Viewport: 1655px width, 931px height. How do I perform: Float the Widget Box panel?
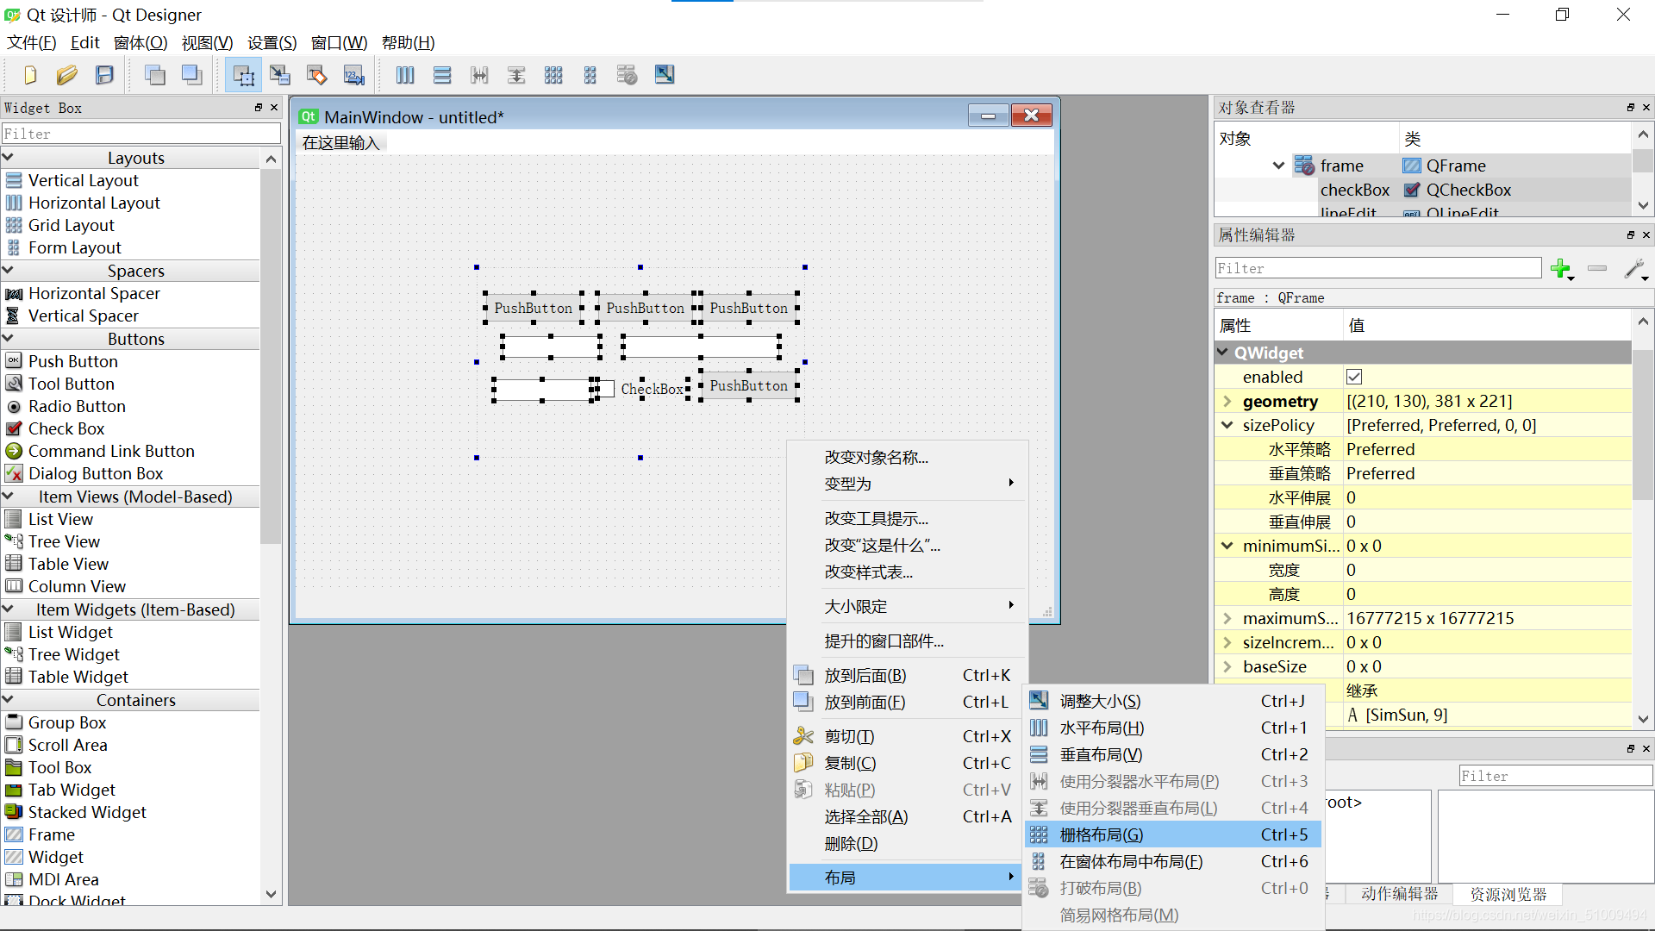259,108
